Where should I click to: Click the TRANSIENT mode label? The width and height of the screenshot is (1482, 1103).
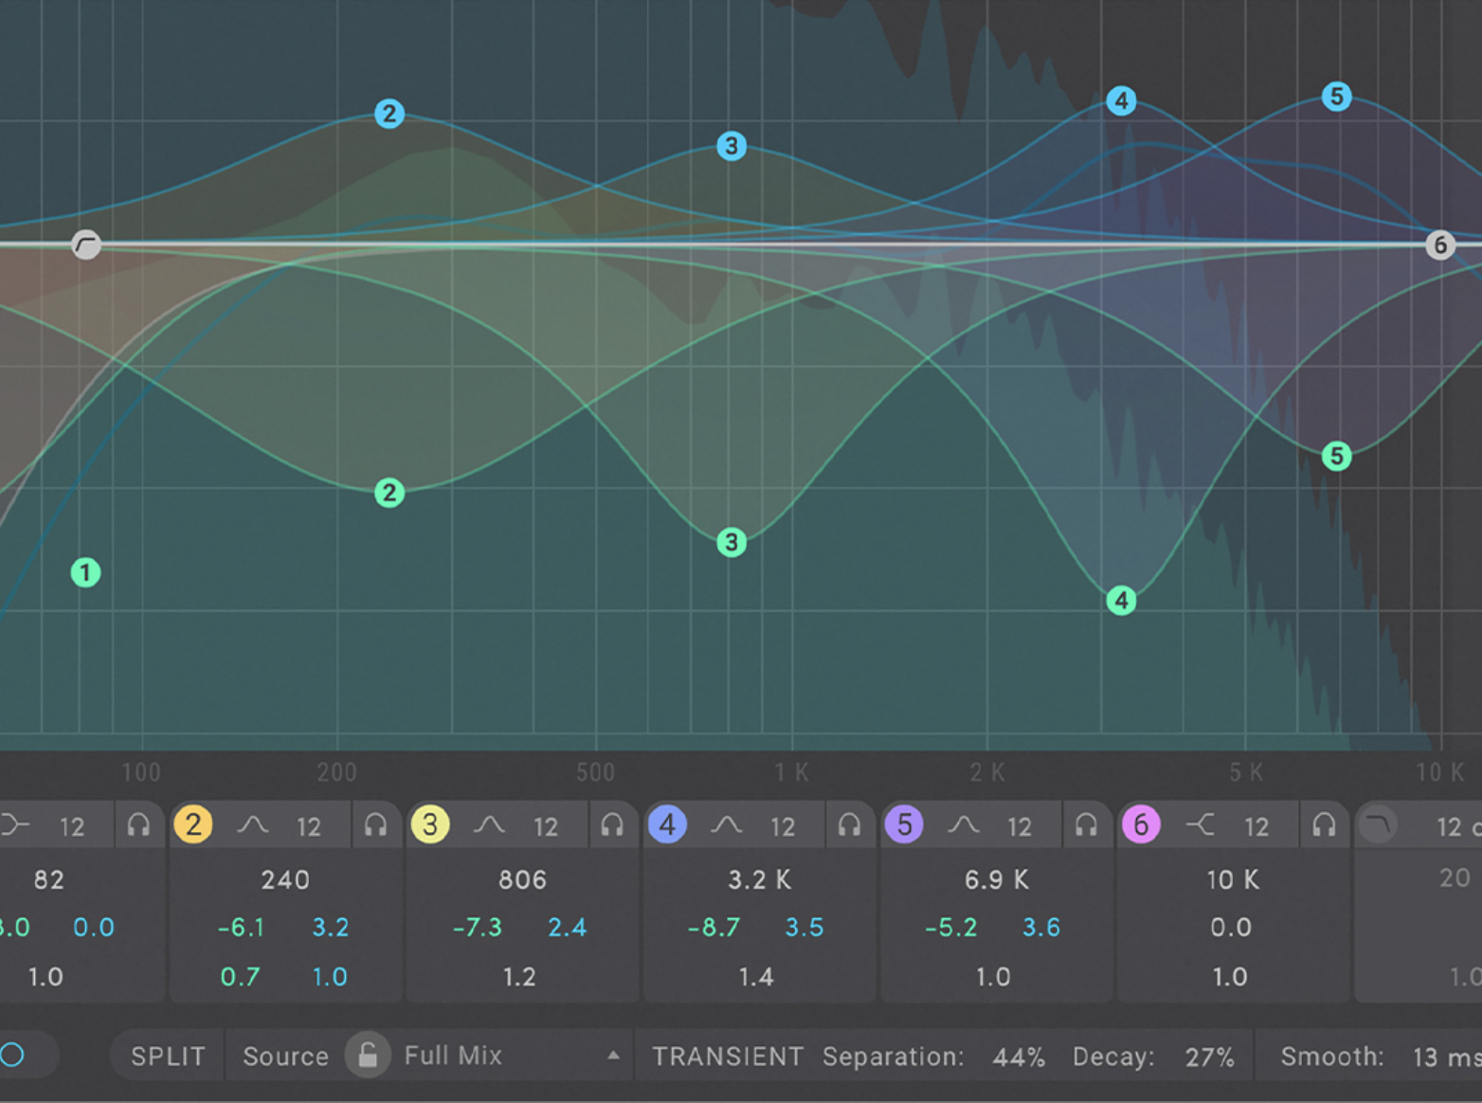727,1057
